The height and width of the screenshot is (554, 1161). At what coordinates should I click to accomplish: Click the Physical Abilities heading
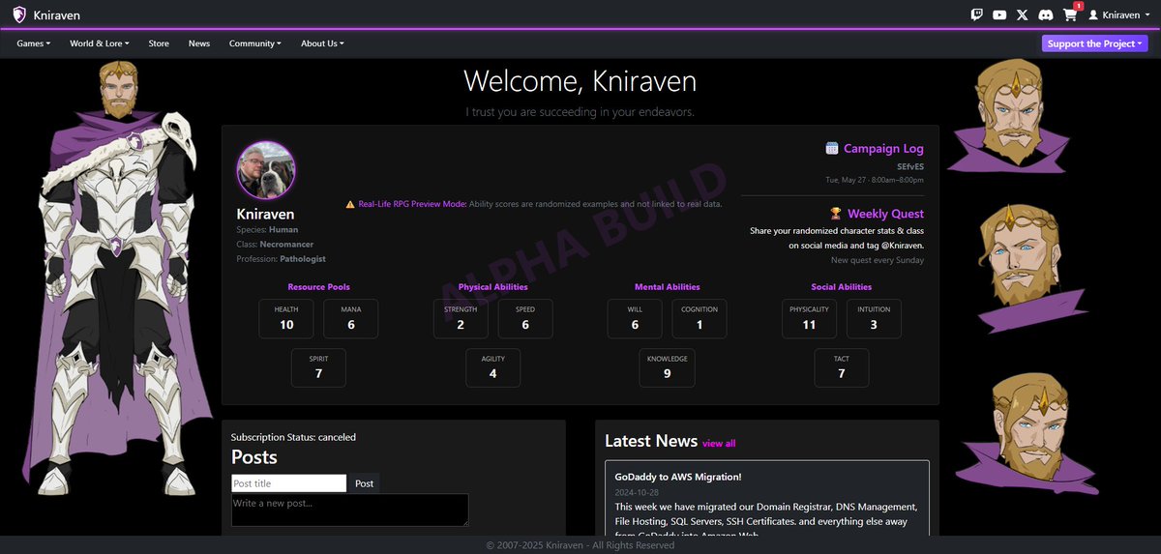(492, 287)
